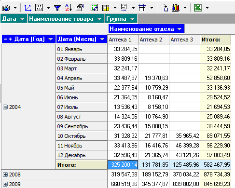Select the 11 Ноябрь row header
This screenshot has width=235, height=188.
(x=82, y=146)
